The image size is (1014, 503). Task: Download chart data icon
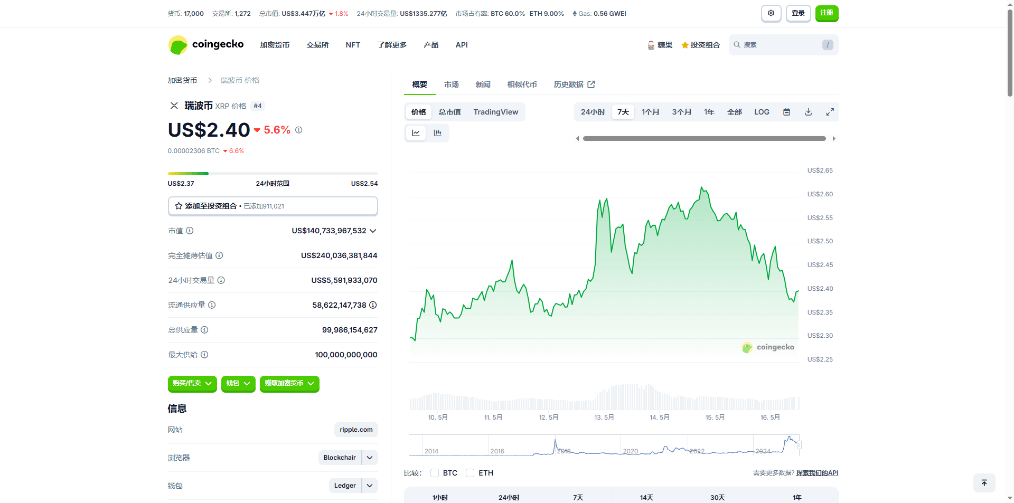click(808, 112)
